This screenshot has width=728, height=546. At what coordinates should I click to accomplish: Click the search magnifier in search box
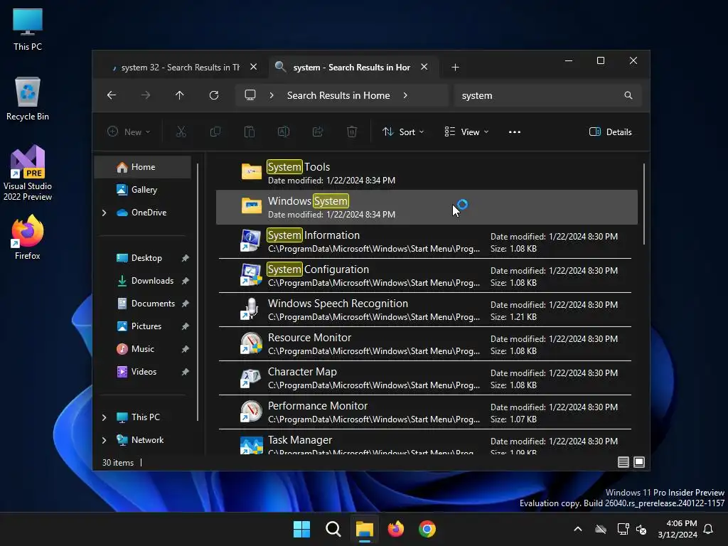pos(628,95)
